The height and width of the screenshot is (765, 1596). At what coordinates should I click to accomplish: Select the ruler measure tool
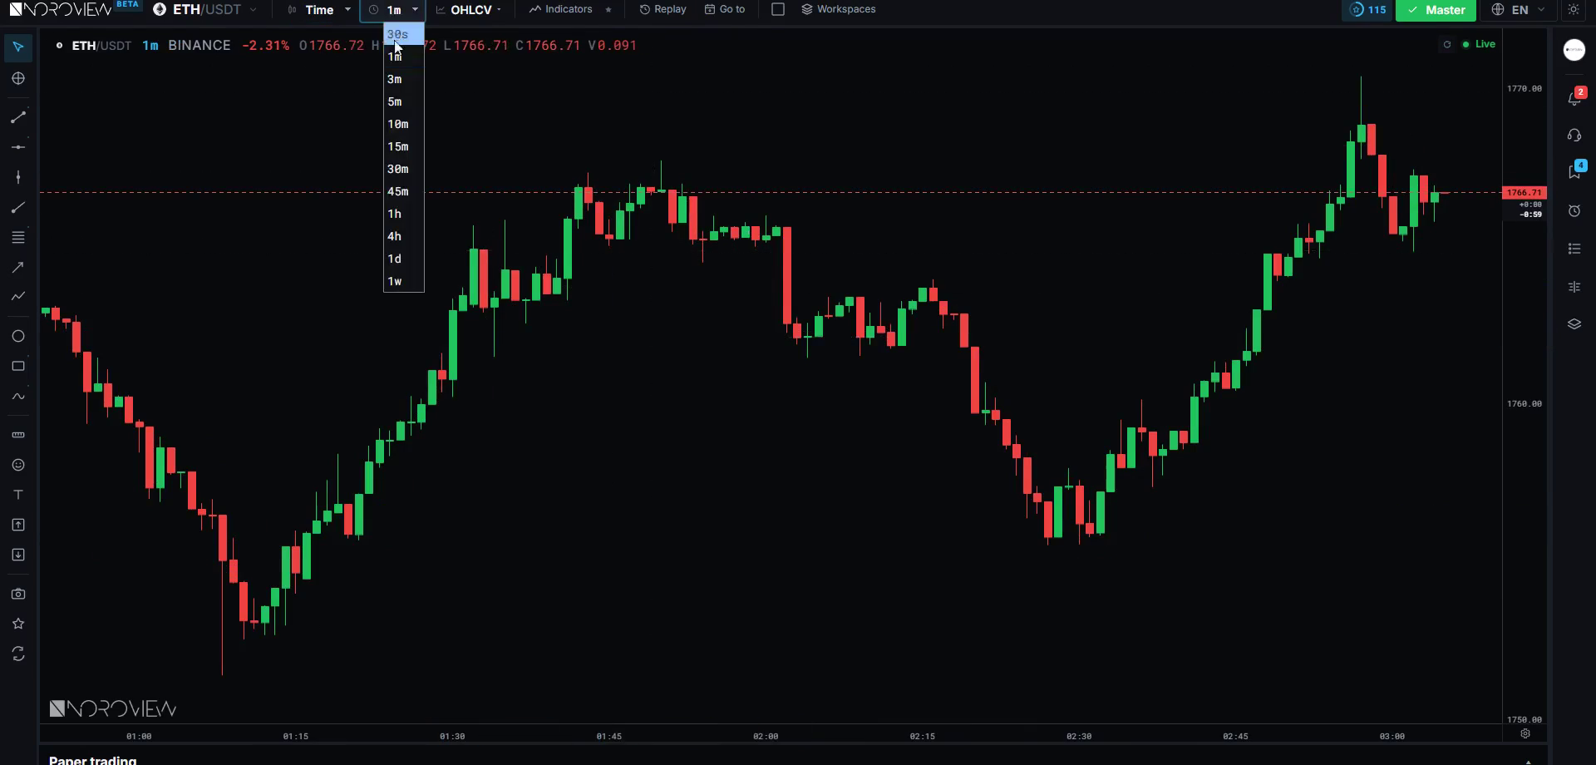pos(18,435)
